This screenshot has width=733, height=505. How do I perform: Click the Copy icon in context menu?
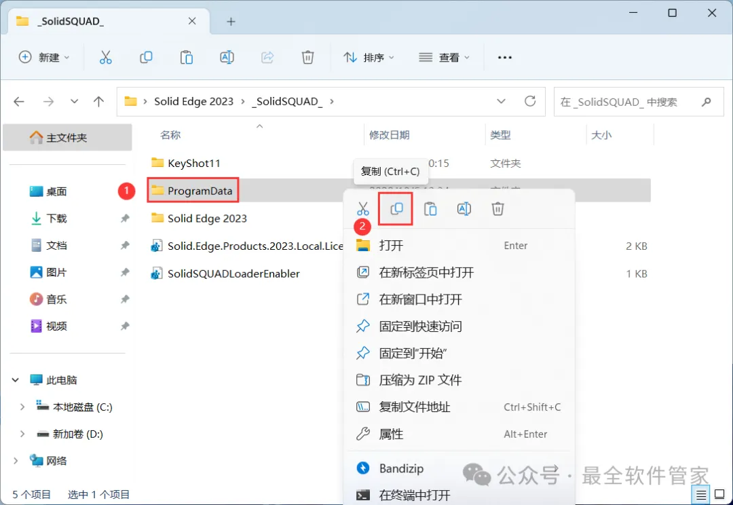(x=396, y=208)
